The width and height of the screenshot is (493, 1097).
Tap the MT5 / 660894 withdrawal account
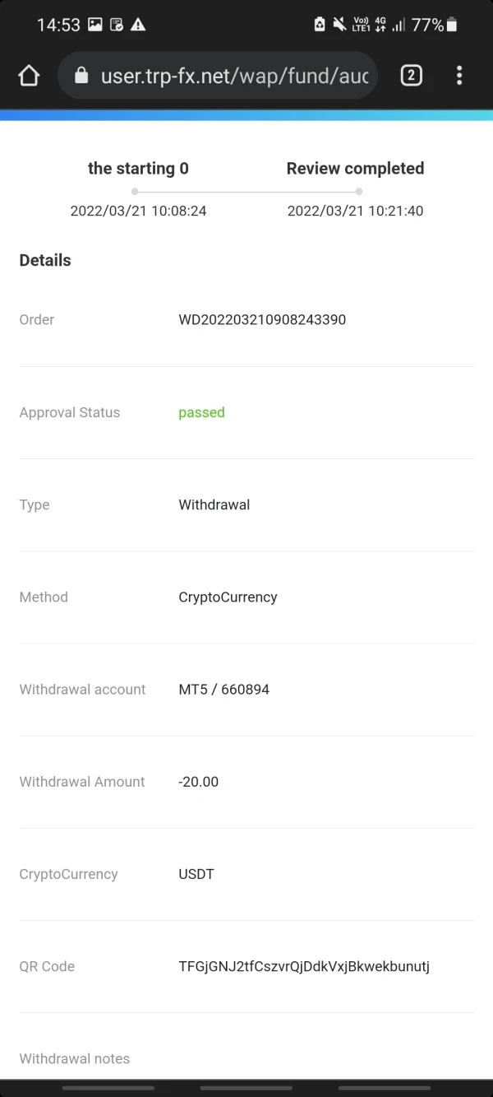[223, 689]
